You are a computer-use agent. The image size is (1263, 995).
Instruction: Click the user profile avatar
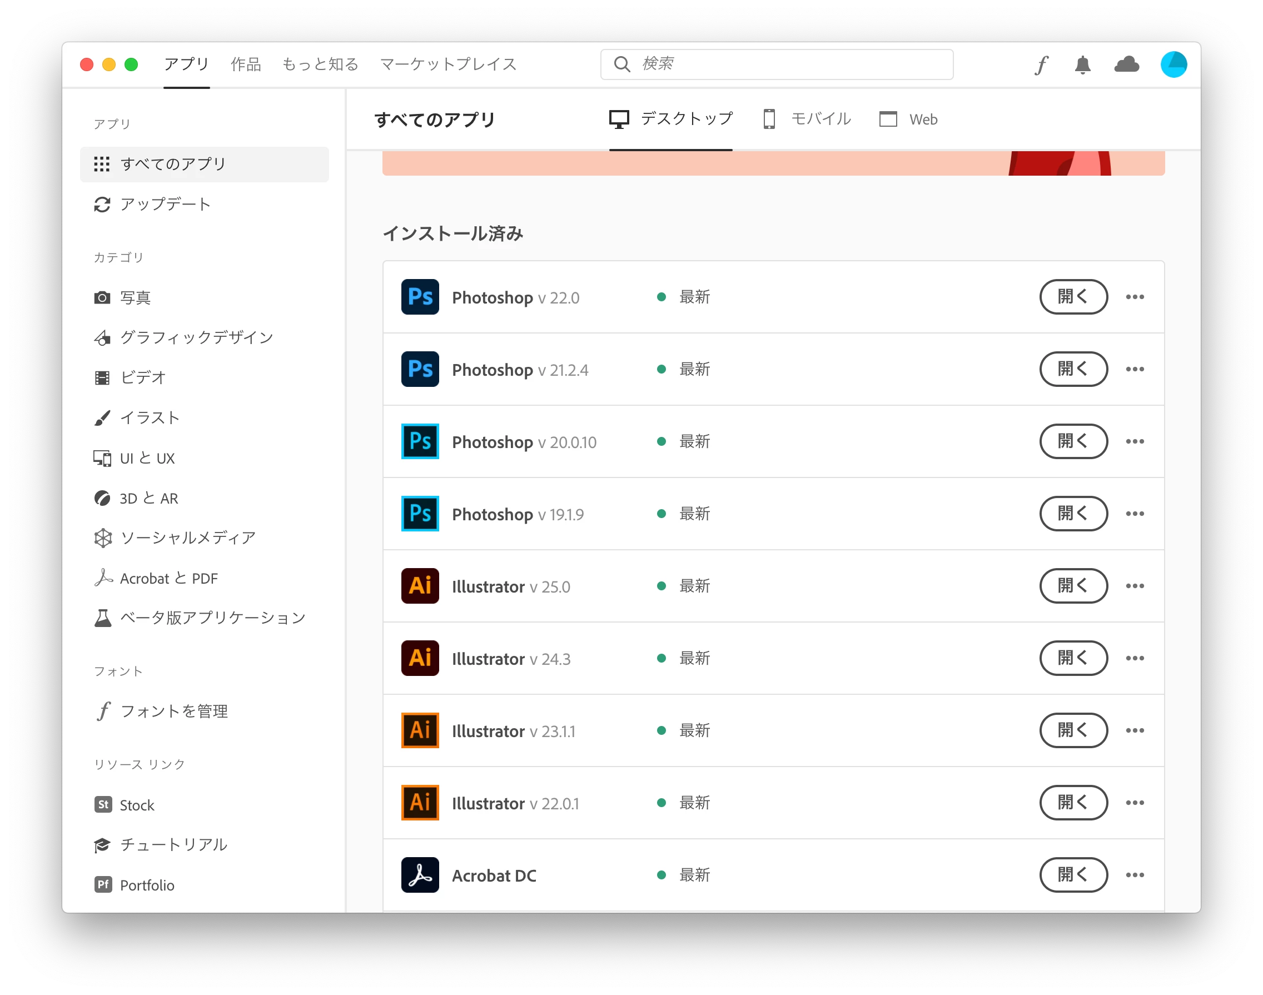click(x=1174, y=64)
